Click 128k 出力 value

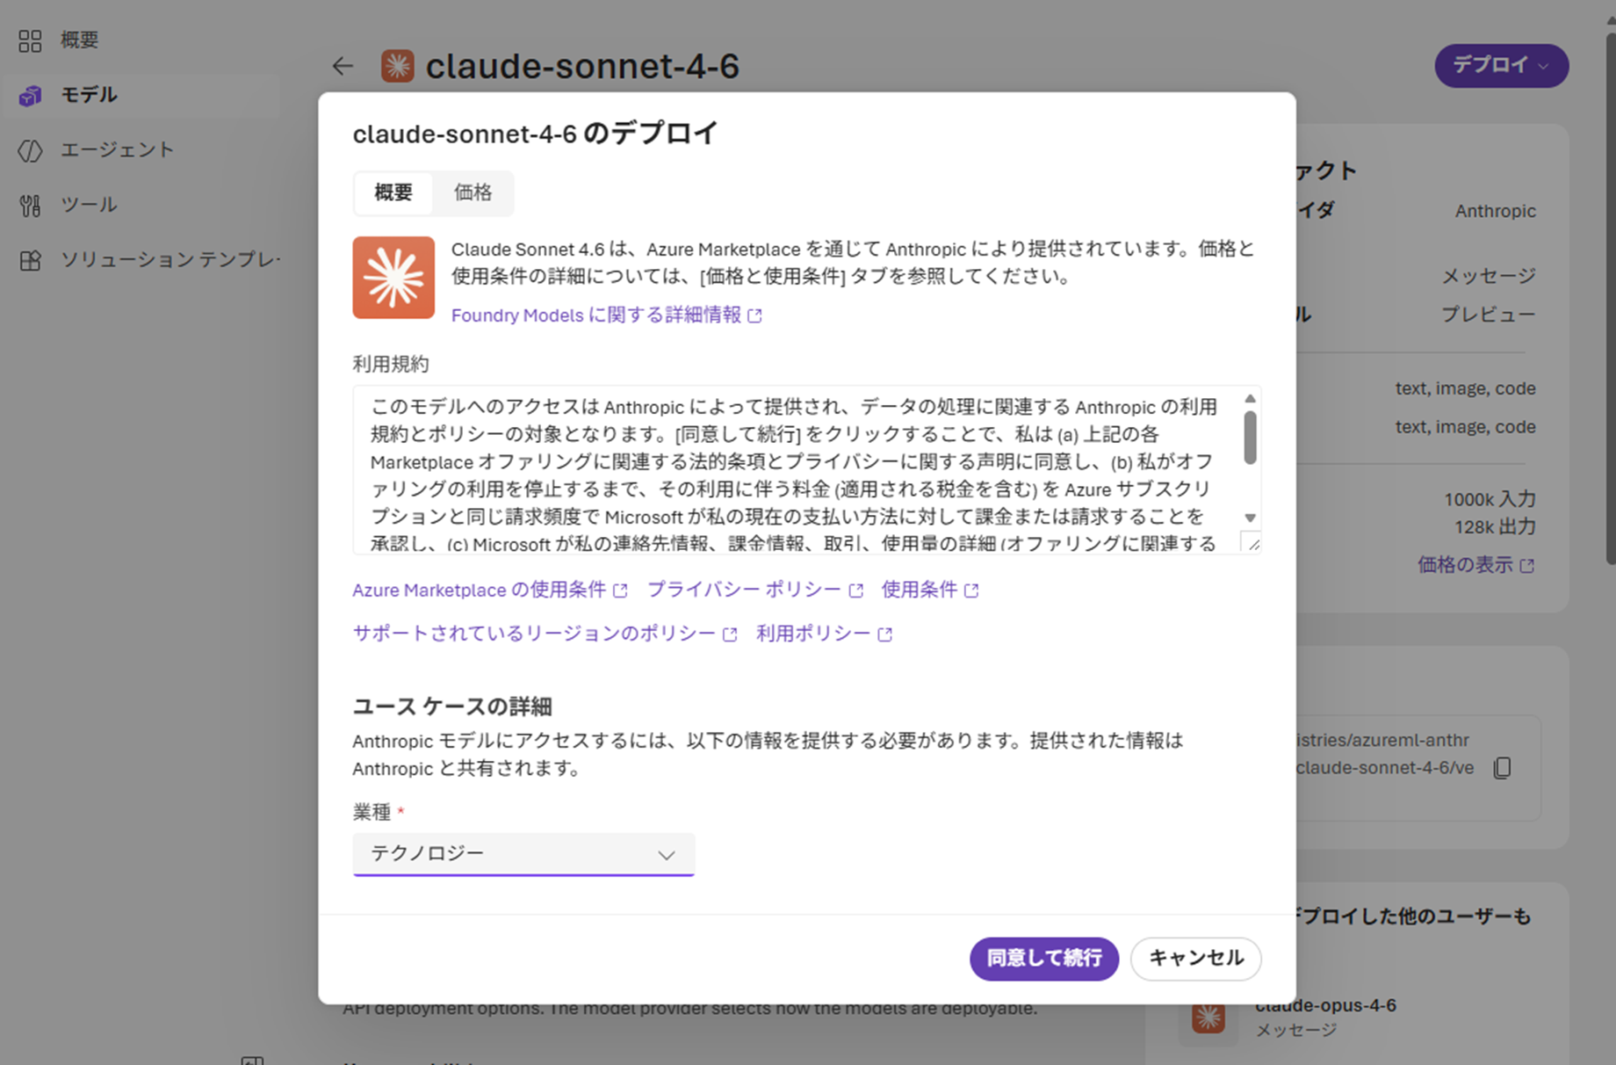pyautogui.click(x=1495, y=527)
